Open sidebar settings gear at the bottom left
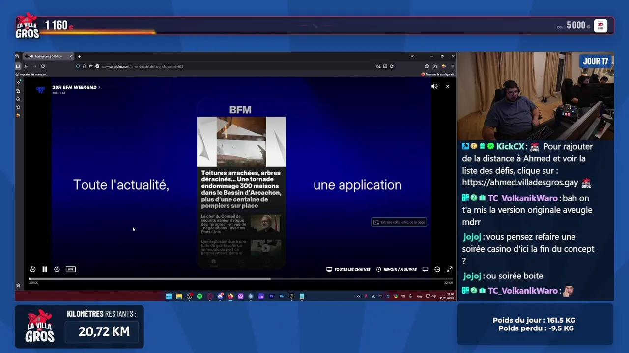 click(18, 285)
